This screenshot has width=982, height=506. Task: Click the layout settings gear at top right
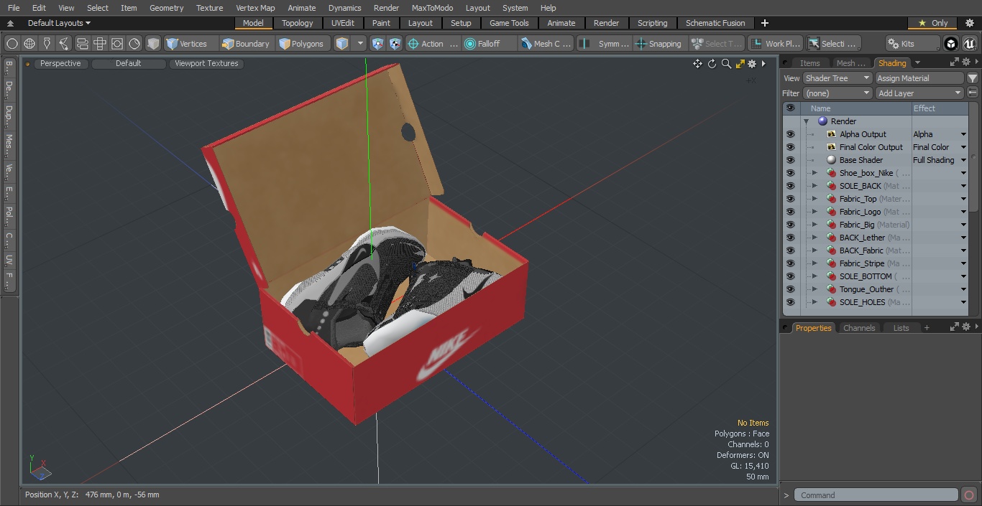pos(968,23)
